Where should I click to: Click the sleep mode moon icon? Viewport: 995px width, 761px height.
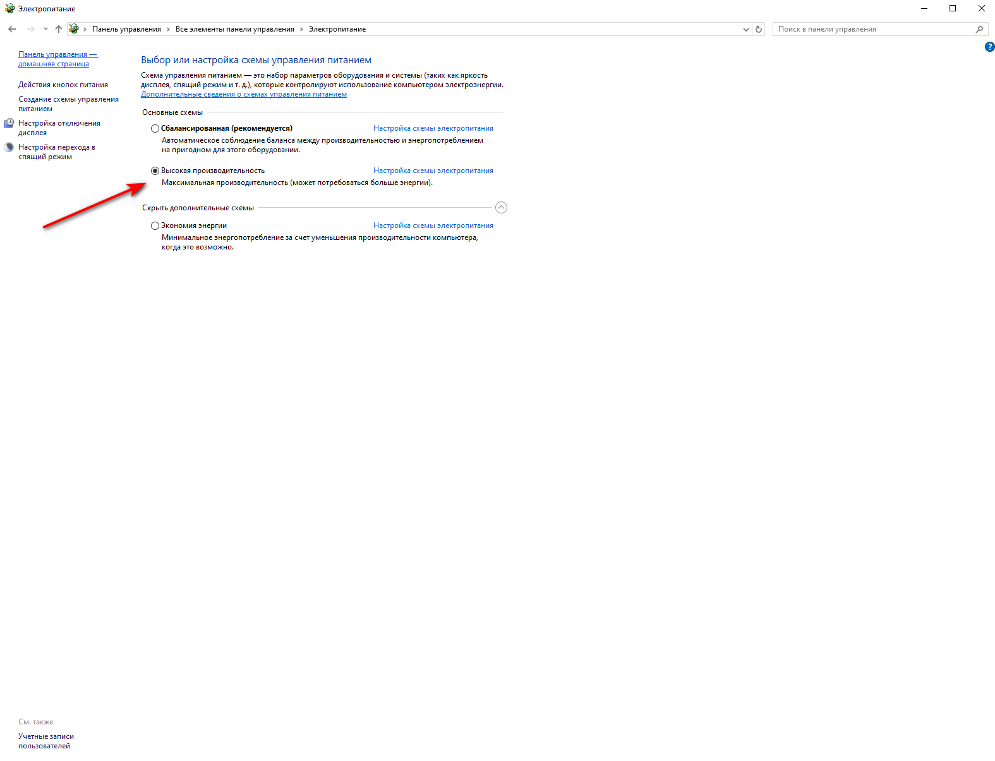9,147
